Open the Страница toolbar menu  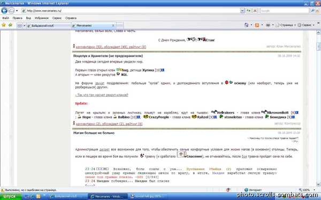286,25
